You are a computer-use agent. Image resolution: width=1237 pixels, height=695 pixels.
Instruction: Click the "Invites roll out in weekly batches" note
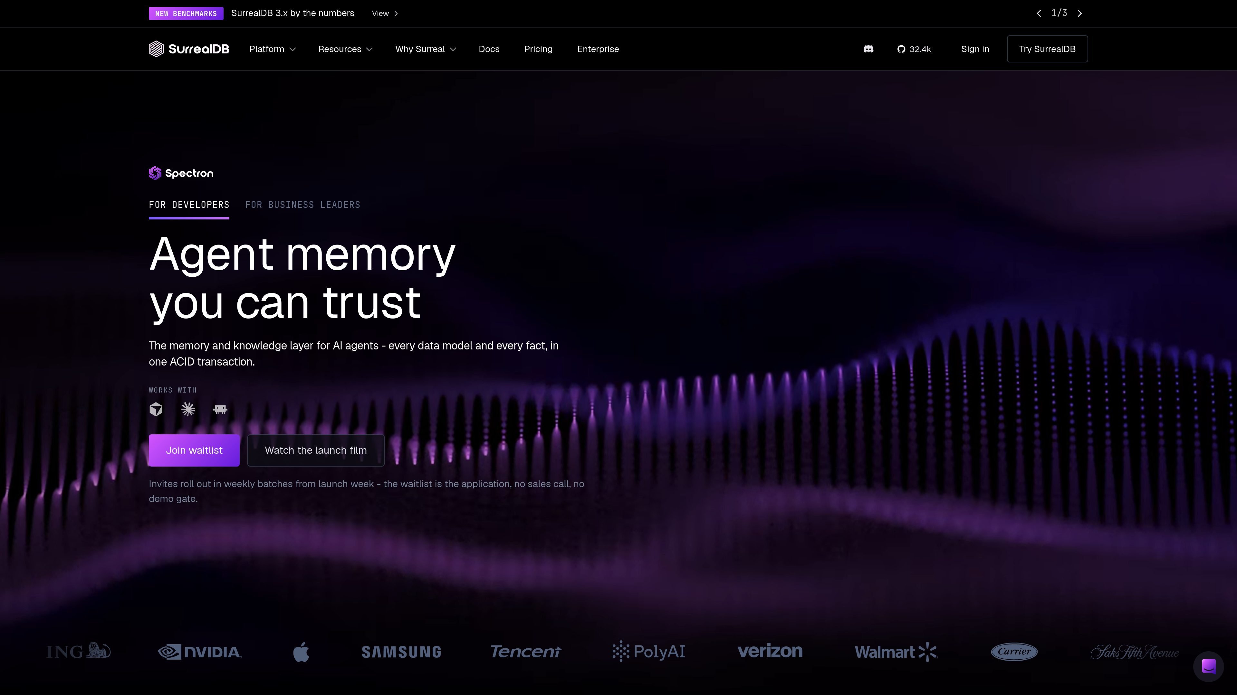366,491
